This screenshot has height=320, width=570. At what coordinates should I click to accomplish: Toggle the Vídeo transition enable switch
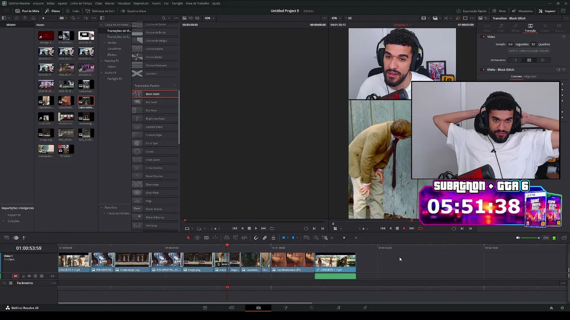click(483, 37)
